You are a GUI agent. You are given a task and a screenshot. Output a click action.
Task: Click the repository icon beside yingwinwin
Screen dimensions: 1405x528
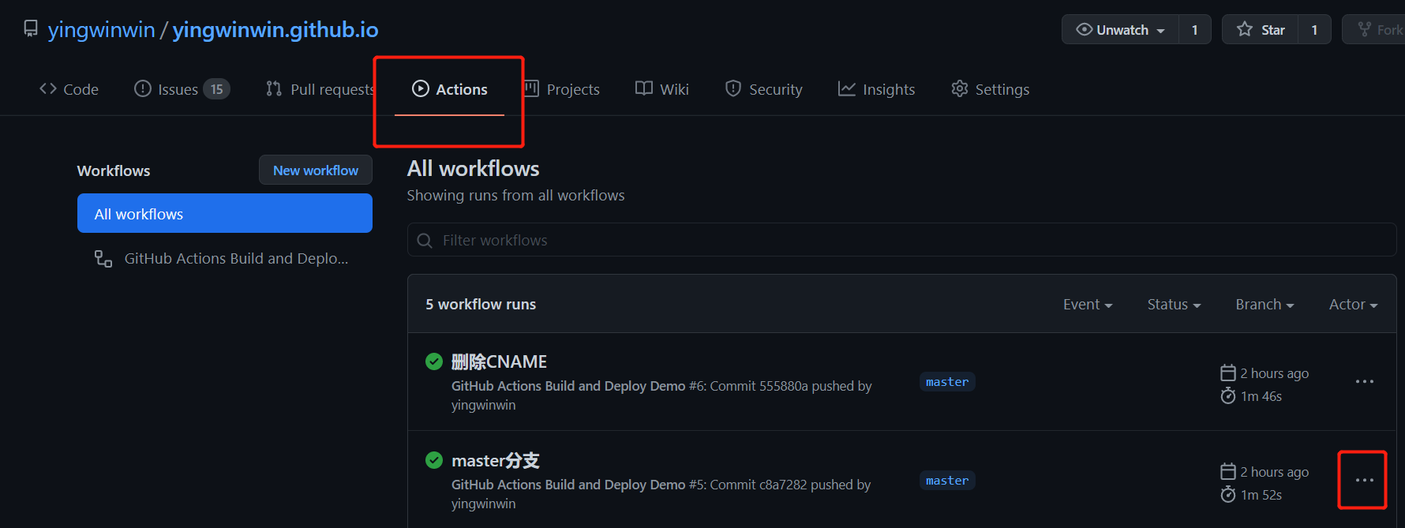[31, 29]
